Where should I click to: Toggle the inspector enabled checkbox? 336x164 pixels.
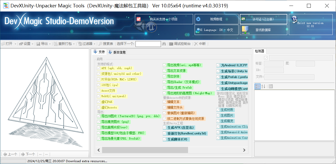(x=266, y=58)
